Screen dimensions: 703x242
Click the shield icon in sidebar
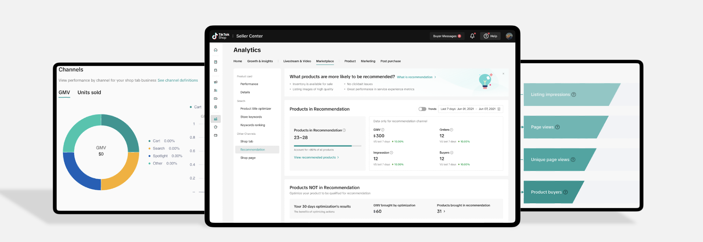point(215,127)
